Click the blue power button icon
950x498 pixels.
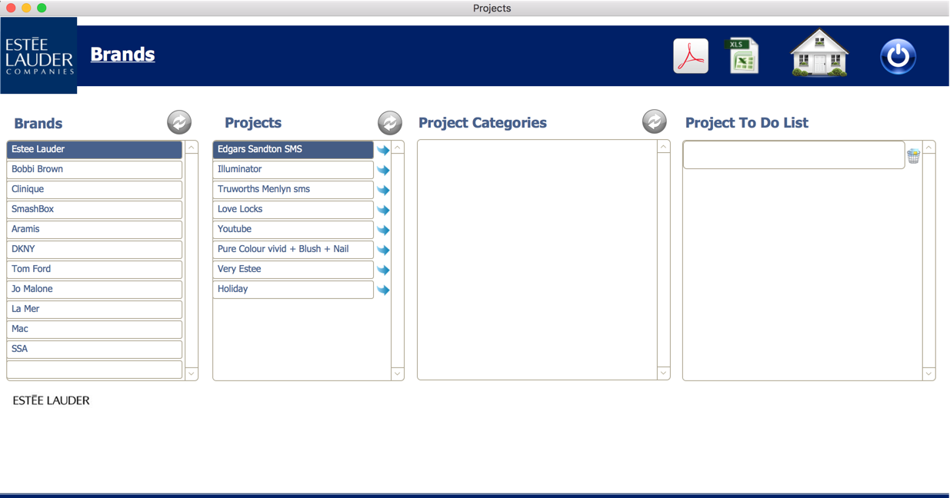coord(898,56)
